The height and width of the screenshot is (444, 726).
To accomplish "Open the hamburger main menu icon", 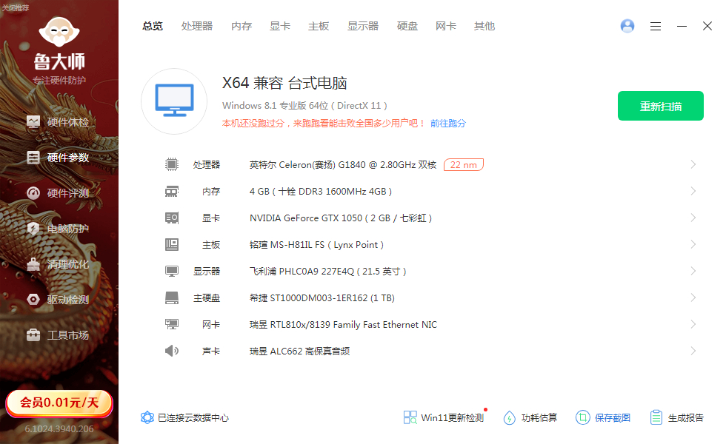I will point(655,27).
